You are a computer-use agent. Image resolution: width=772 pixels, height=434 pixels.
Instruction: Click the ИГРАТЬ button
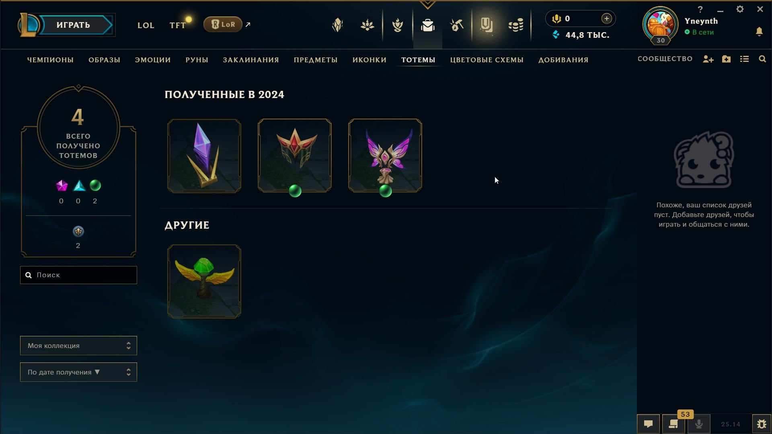click(73, 25)
